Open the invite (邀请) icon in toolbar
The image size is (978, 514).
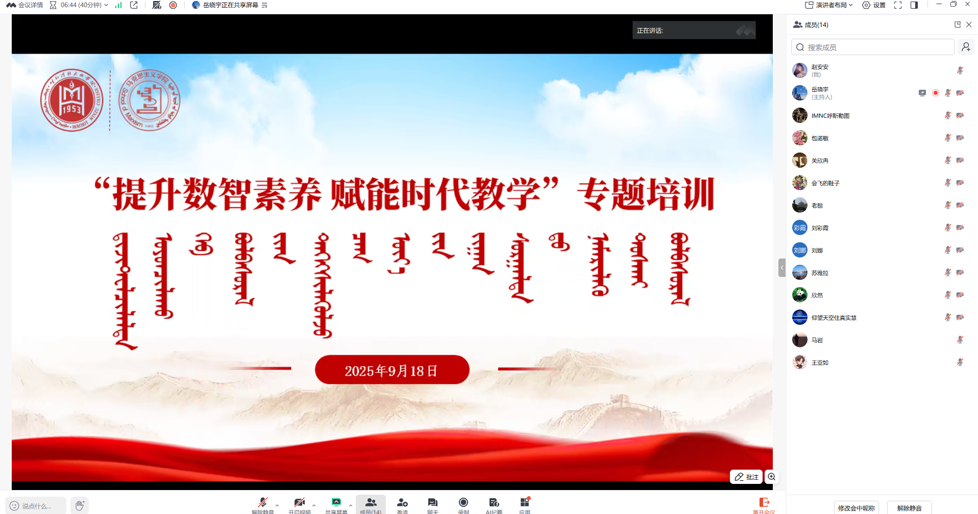(x=402, y=503)
